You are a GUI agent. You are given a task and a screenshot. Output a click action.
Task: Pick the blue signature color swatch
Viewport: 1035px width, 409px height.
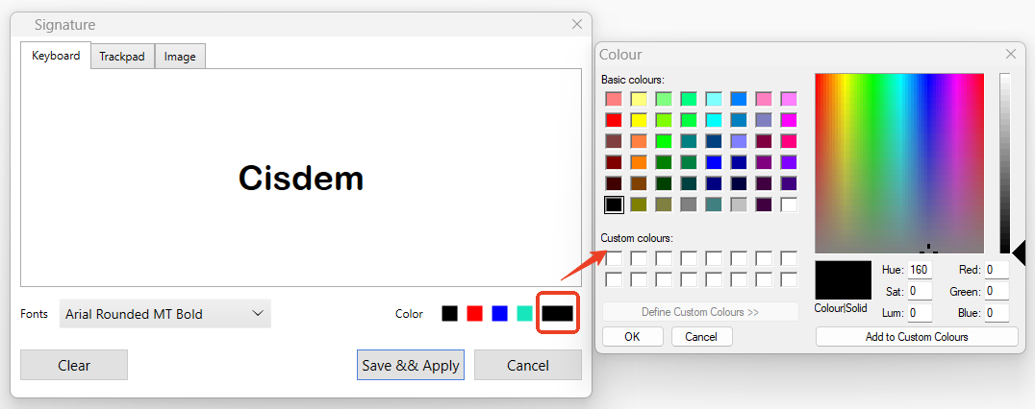click(x=499, y=314)
